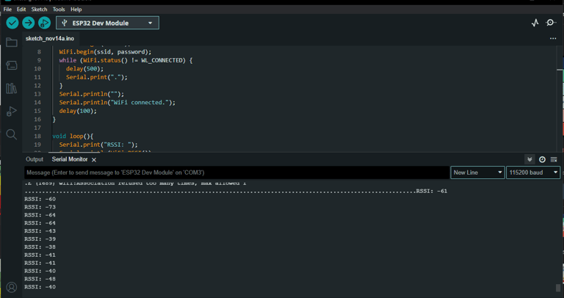
Task: Open the ESP32 Dev Module board selector
Action: 107,23
